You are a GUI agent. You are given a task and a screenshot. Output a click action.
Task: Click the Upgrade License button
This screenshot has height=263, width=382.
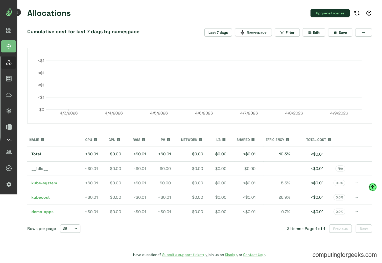click(x=330, y=13)
